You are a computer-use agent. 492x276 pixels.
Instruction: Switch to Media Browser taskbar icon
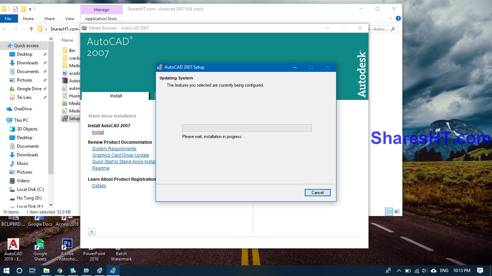point(86,271)
